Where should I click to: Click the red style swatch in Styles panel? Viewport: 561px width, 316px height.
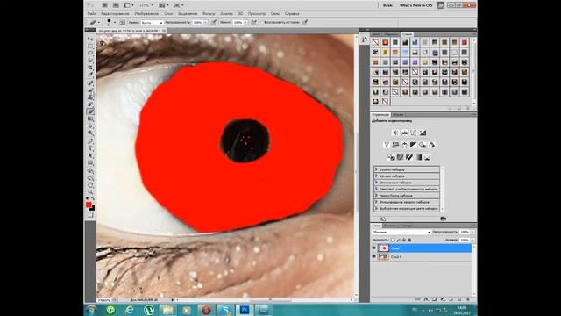[465, 42]
